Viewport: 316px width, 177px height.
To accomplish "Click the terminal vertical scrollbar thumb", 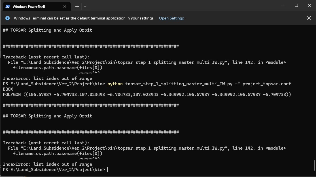I will [314, 165].
